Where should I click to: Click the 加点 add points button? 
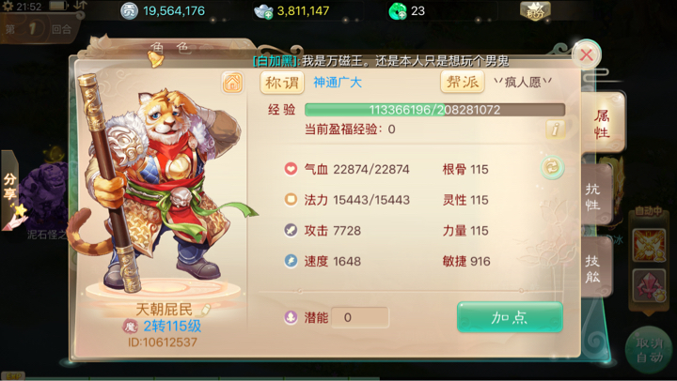click(510, 317)
